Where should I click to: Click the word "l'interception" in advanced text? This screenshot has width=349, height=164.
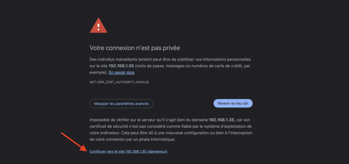(x=241, y=133)
